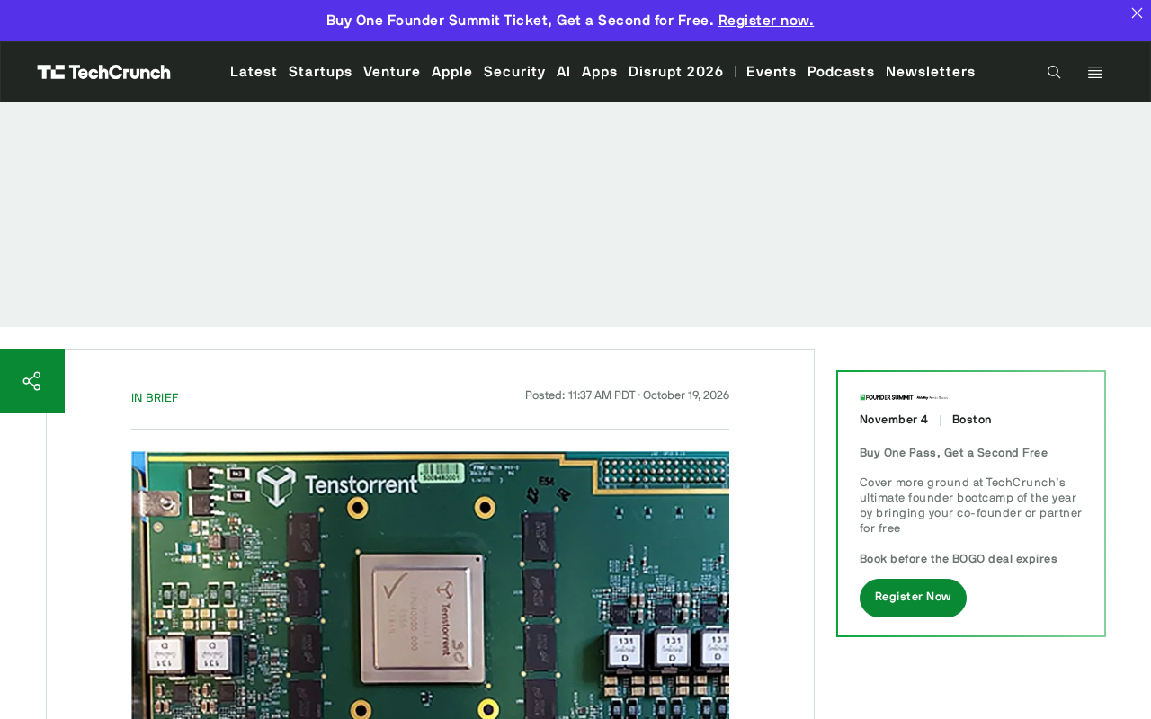This screenshot has width=1151, height=719.
Task: Open the Latest nav item
Action: pyautogui.click(x=254, y=72)
